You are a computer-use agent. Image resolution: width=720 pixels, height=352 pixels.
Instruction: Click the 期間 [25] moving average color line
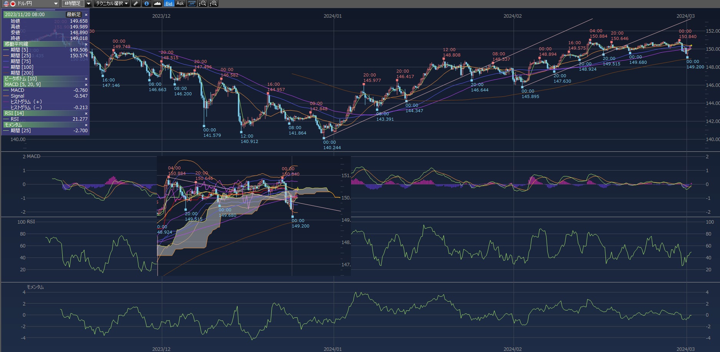[x=6, y=56]
